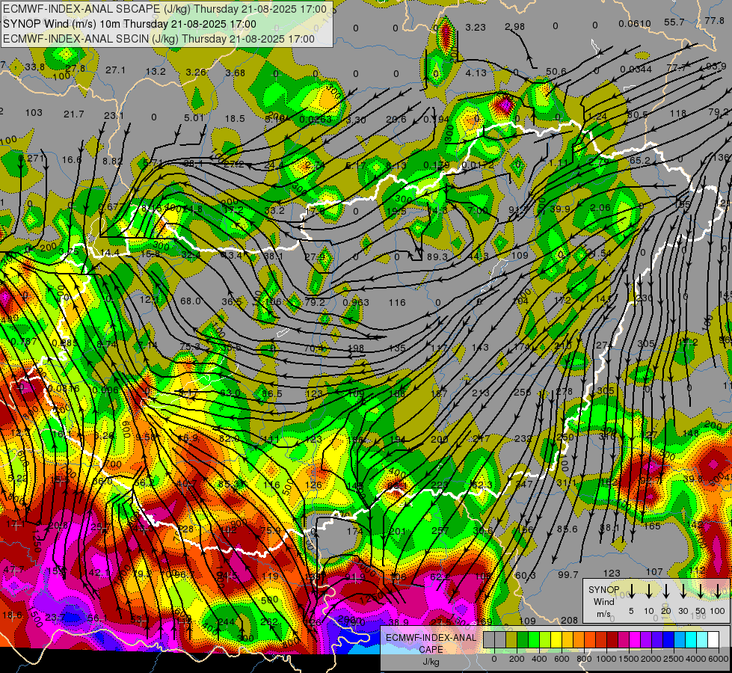Click the 100 m/s wind arrow in legend
The height and width of the screenshot is (673, 732).
718,591
